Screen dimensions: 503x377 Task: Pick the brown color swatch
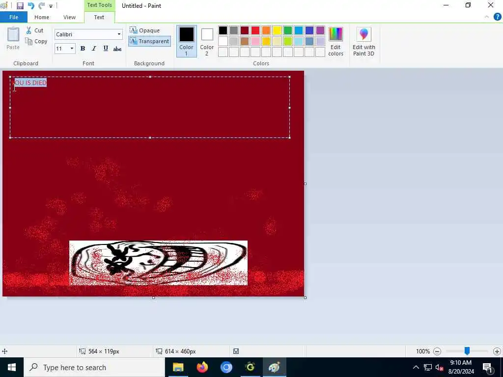tap(245, 41)
